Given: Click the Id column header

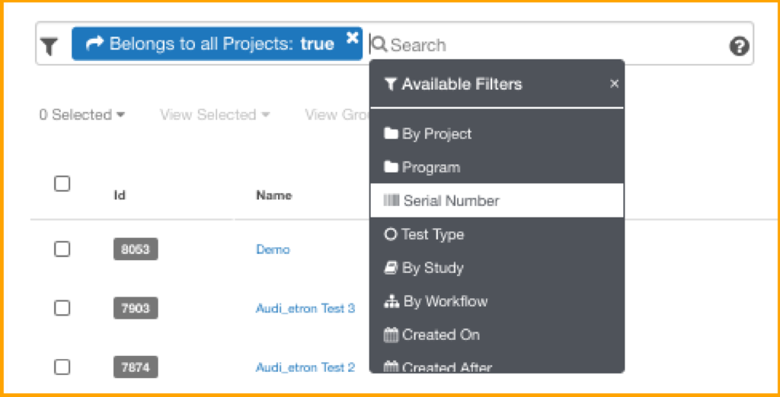Looking at the screenshot, I should (120, 195).
